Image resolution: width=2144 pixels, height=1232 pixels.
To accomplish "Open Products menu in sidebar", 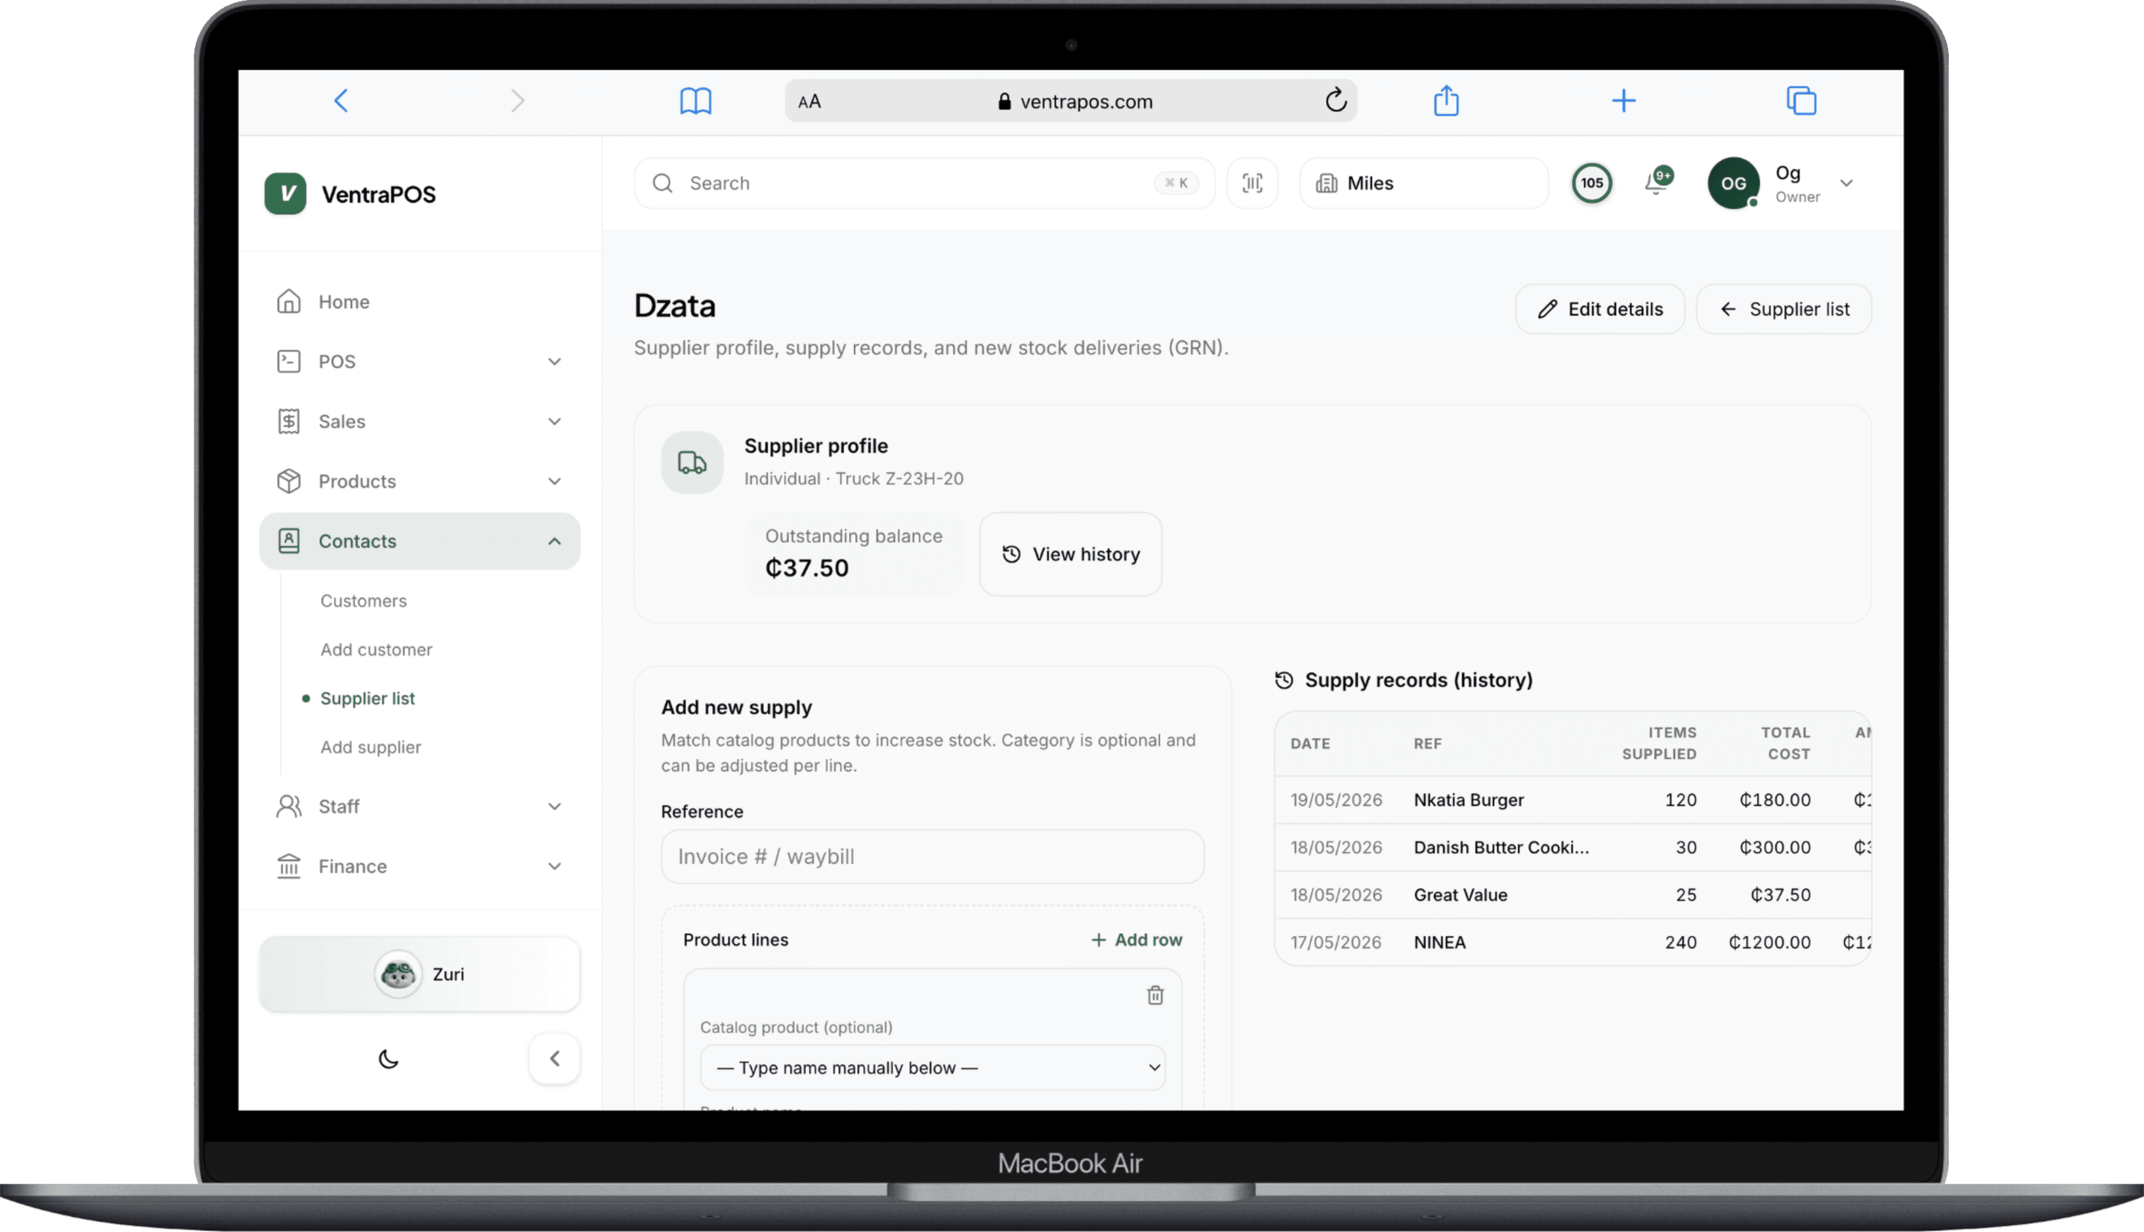I will [419, 480].
